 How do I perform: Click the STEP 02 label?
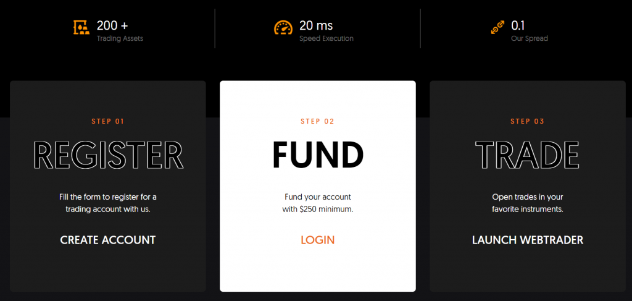(x=318, y=121)
